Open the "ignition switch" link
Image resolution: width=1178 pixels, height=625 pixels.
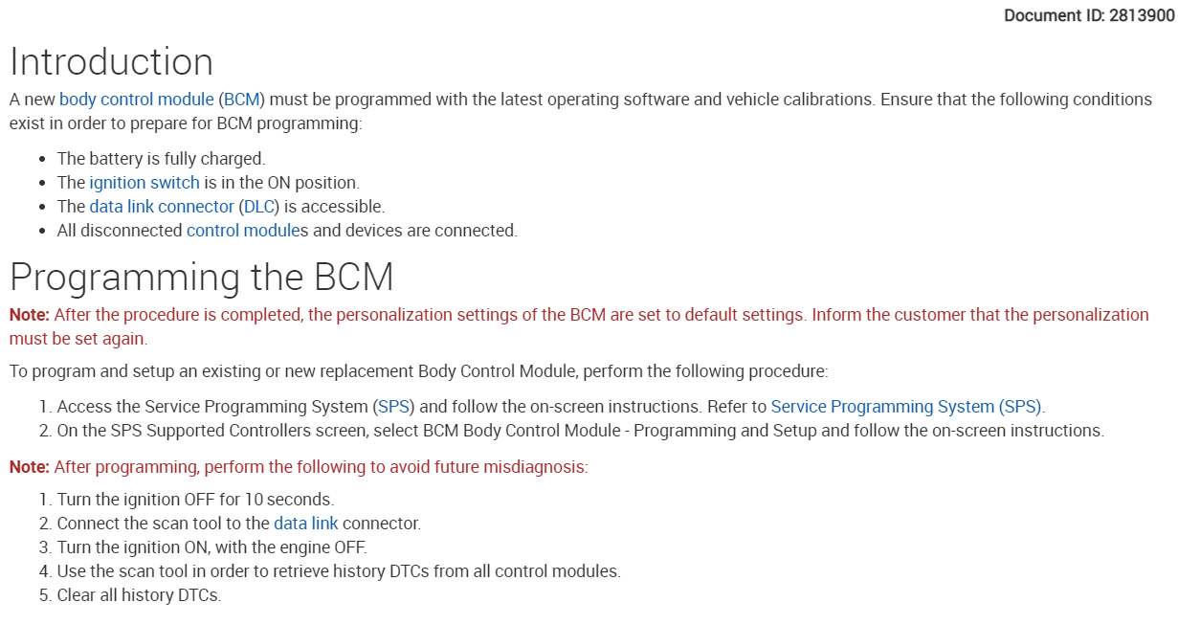(x=144, y=183)
